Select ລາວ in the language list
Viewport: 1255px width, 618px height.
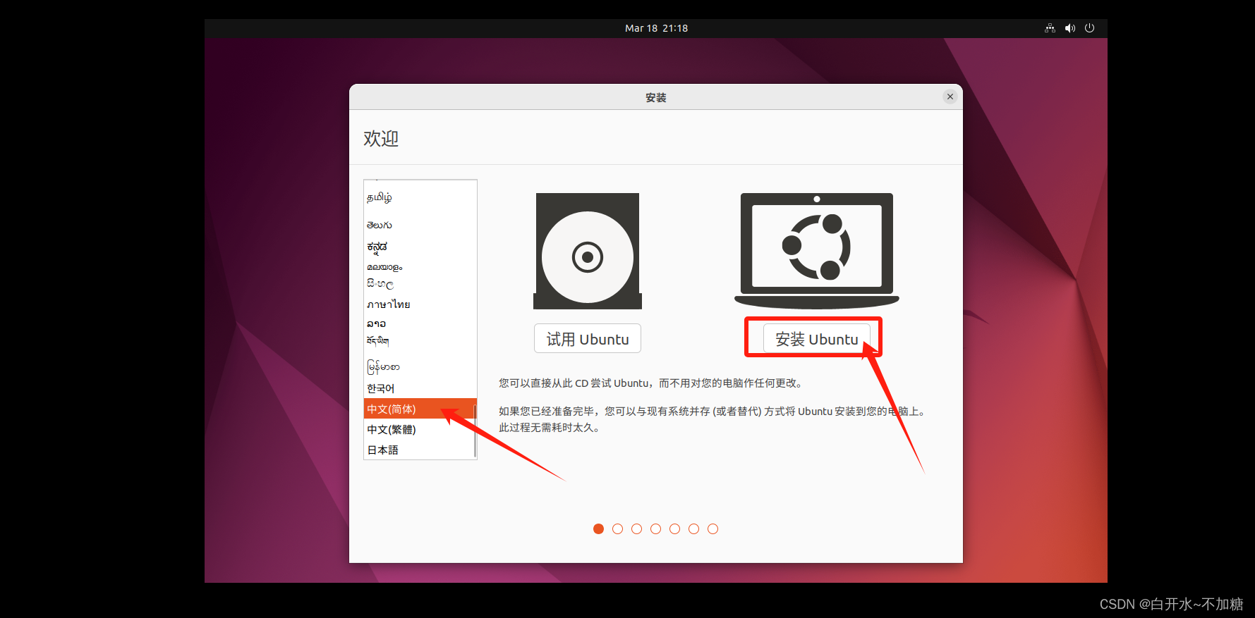(x=420, y=323)
